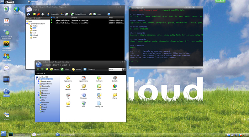
Task: Click the search magnifier in Cloud Drive
Action: pyautogui.click(x=124, y=69)
